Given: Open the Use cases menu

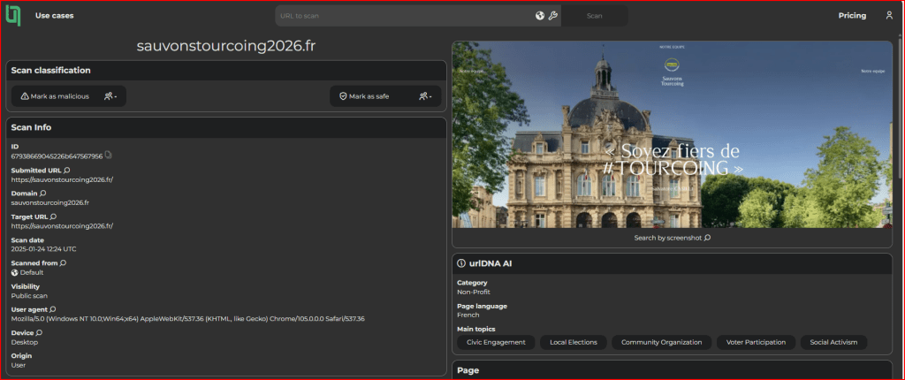Looking at the screenshot, I should coord(55,16).
